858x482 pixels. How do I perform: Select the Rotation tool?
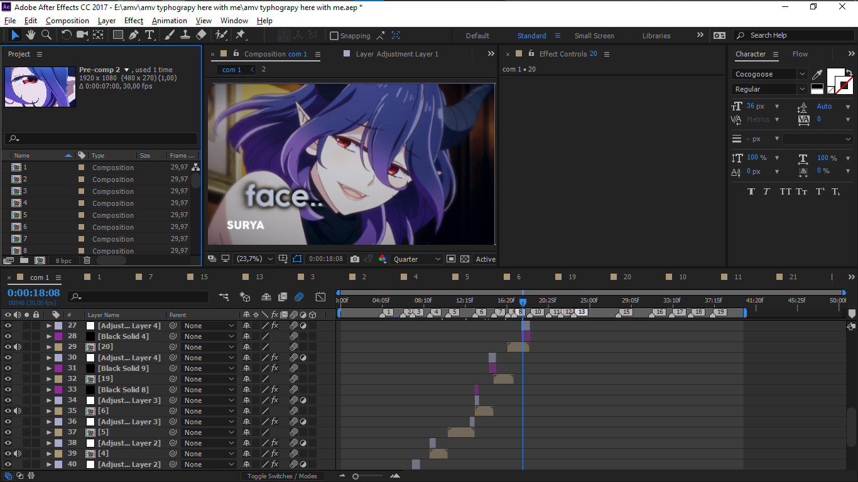coord(67,35)
